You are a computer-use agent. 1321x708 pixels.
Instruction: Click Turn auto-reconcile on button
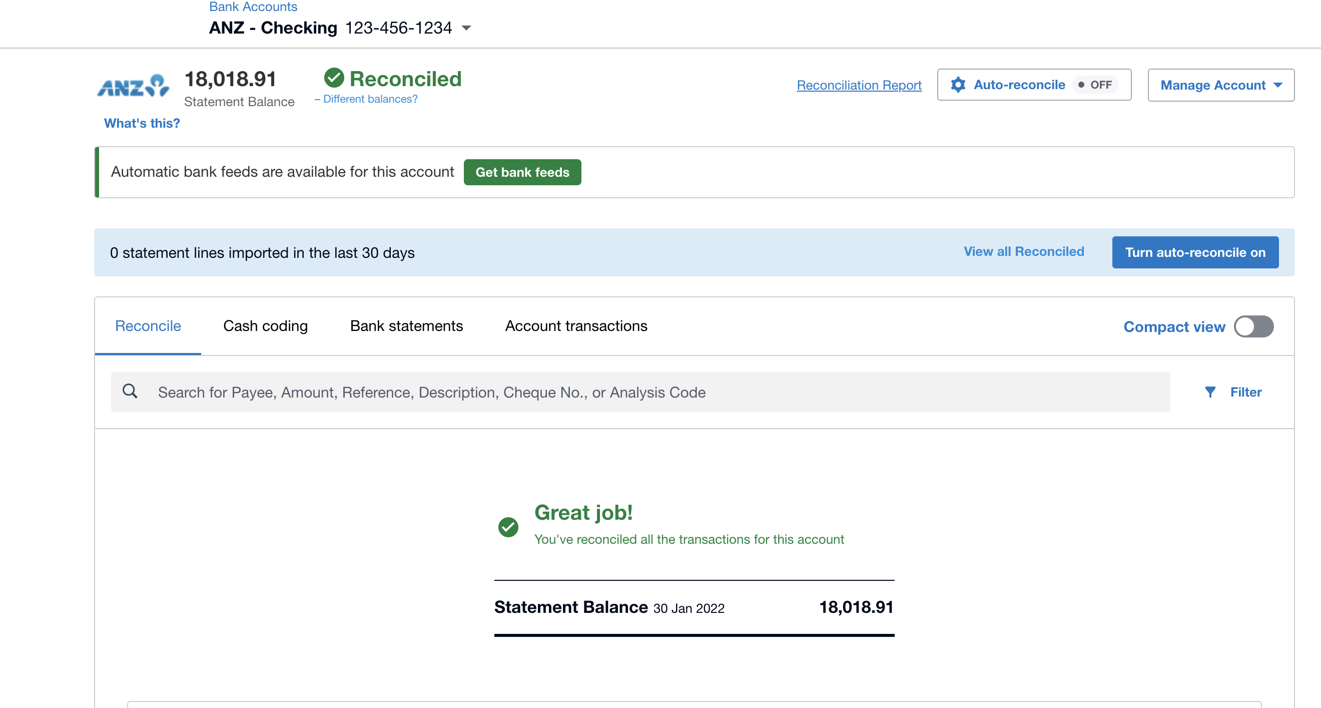pyautogui.click(x=1195, y=252)
